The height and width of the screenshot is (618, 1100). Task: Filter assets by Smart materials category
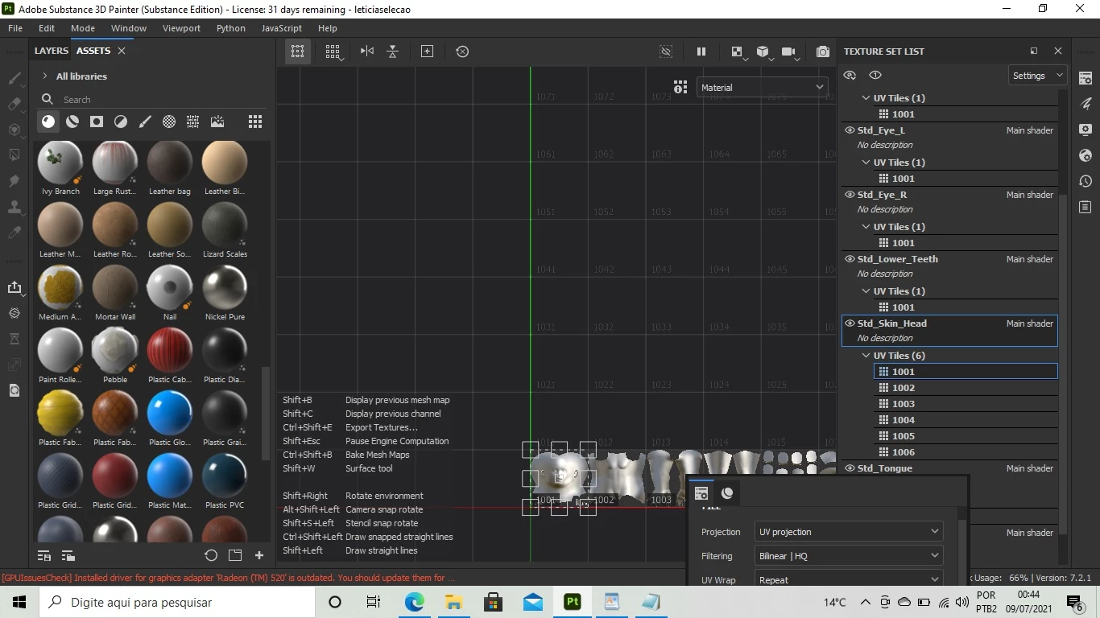tap(72, 122)
